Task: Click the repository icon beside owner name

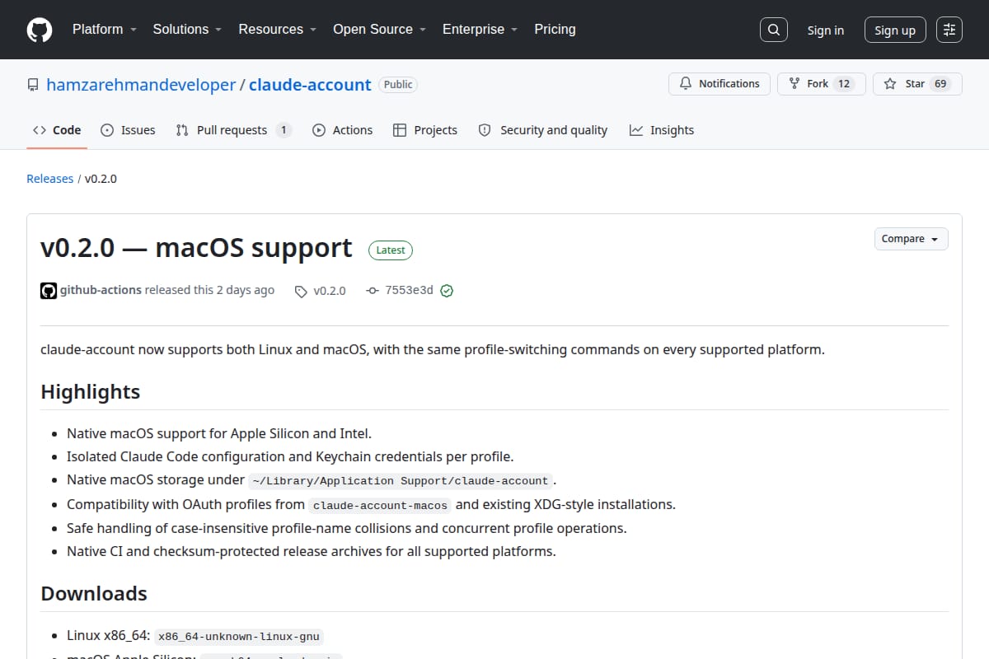Action: tap(33, 85)
